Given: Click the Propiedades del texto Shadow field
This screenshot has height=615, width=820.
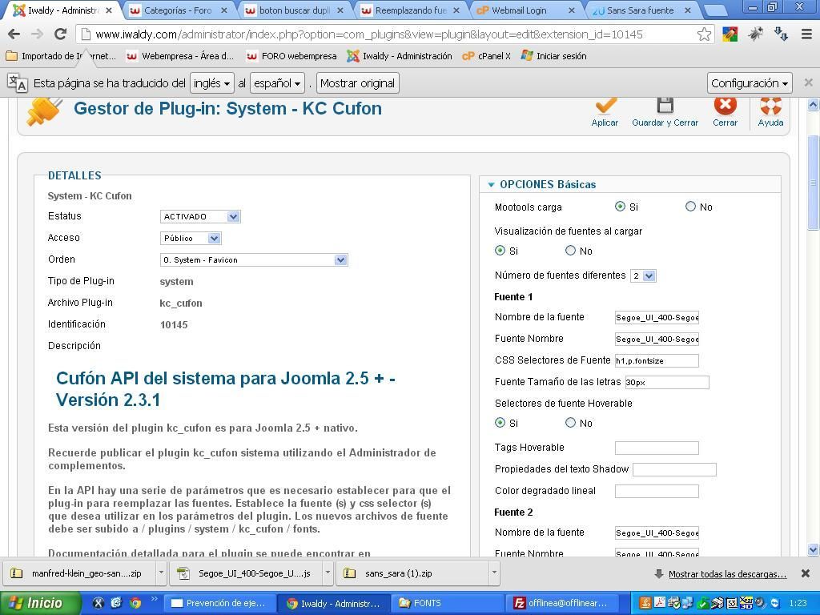Looking at the screenshot, I should 674,469.
